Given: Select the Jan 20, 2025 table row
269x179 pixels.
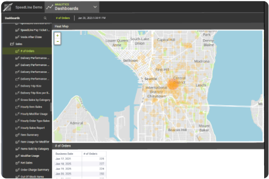Looking at the screenshot, I should point(80,174).
